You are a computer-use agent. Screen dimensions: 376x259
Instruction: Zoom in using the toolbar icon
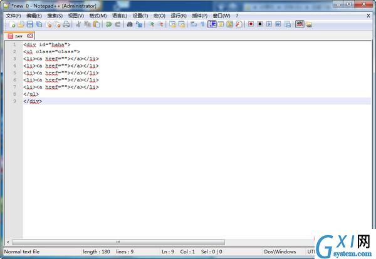click(152, 24)
